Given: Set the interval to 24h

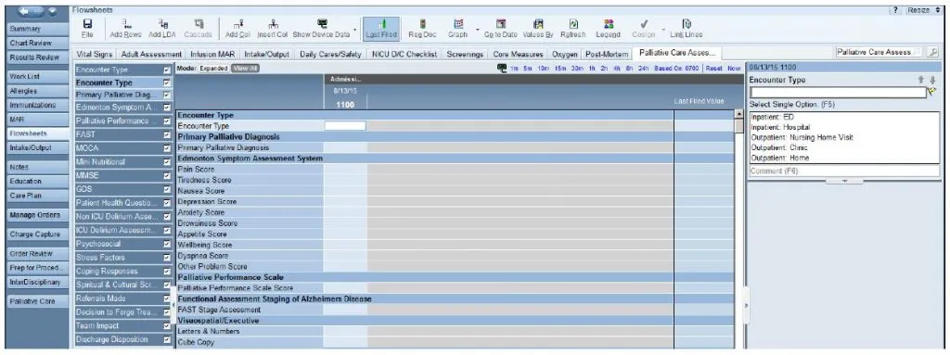Looking at the screenshot, I should tap(644, 69).
